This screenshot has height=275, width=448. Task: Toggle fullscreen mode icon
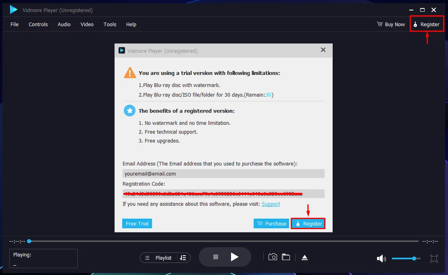coord(434,258)
